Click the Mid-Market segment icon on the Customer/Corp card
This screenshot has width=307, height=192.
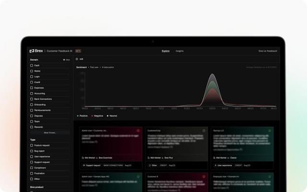[x=149, y=157]
